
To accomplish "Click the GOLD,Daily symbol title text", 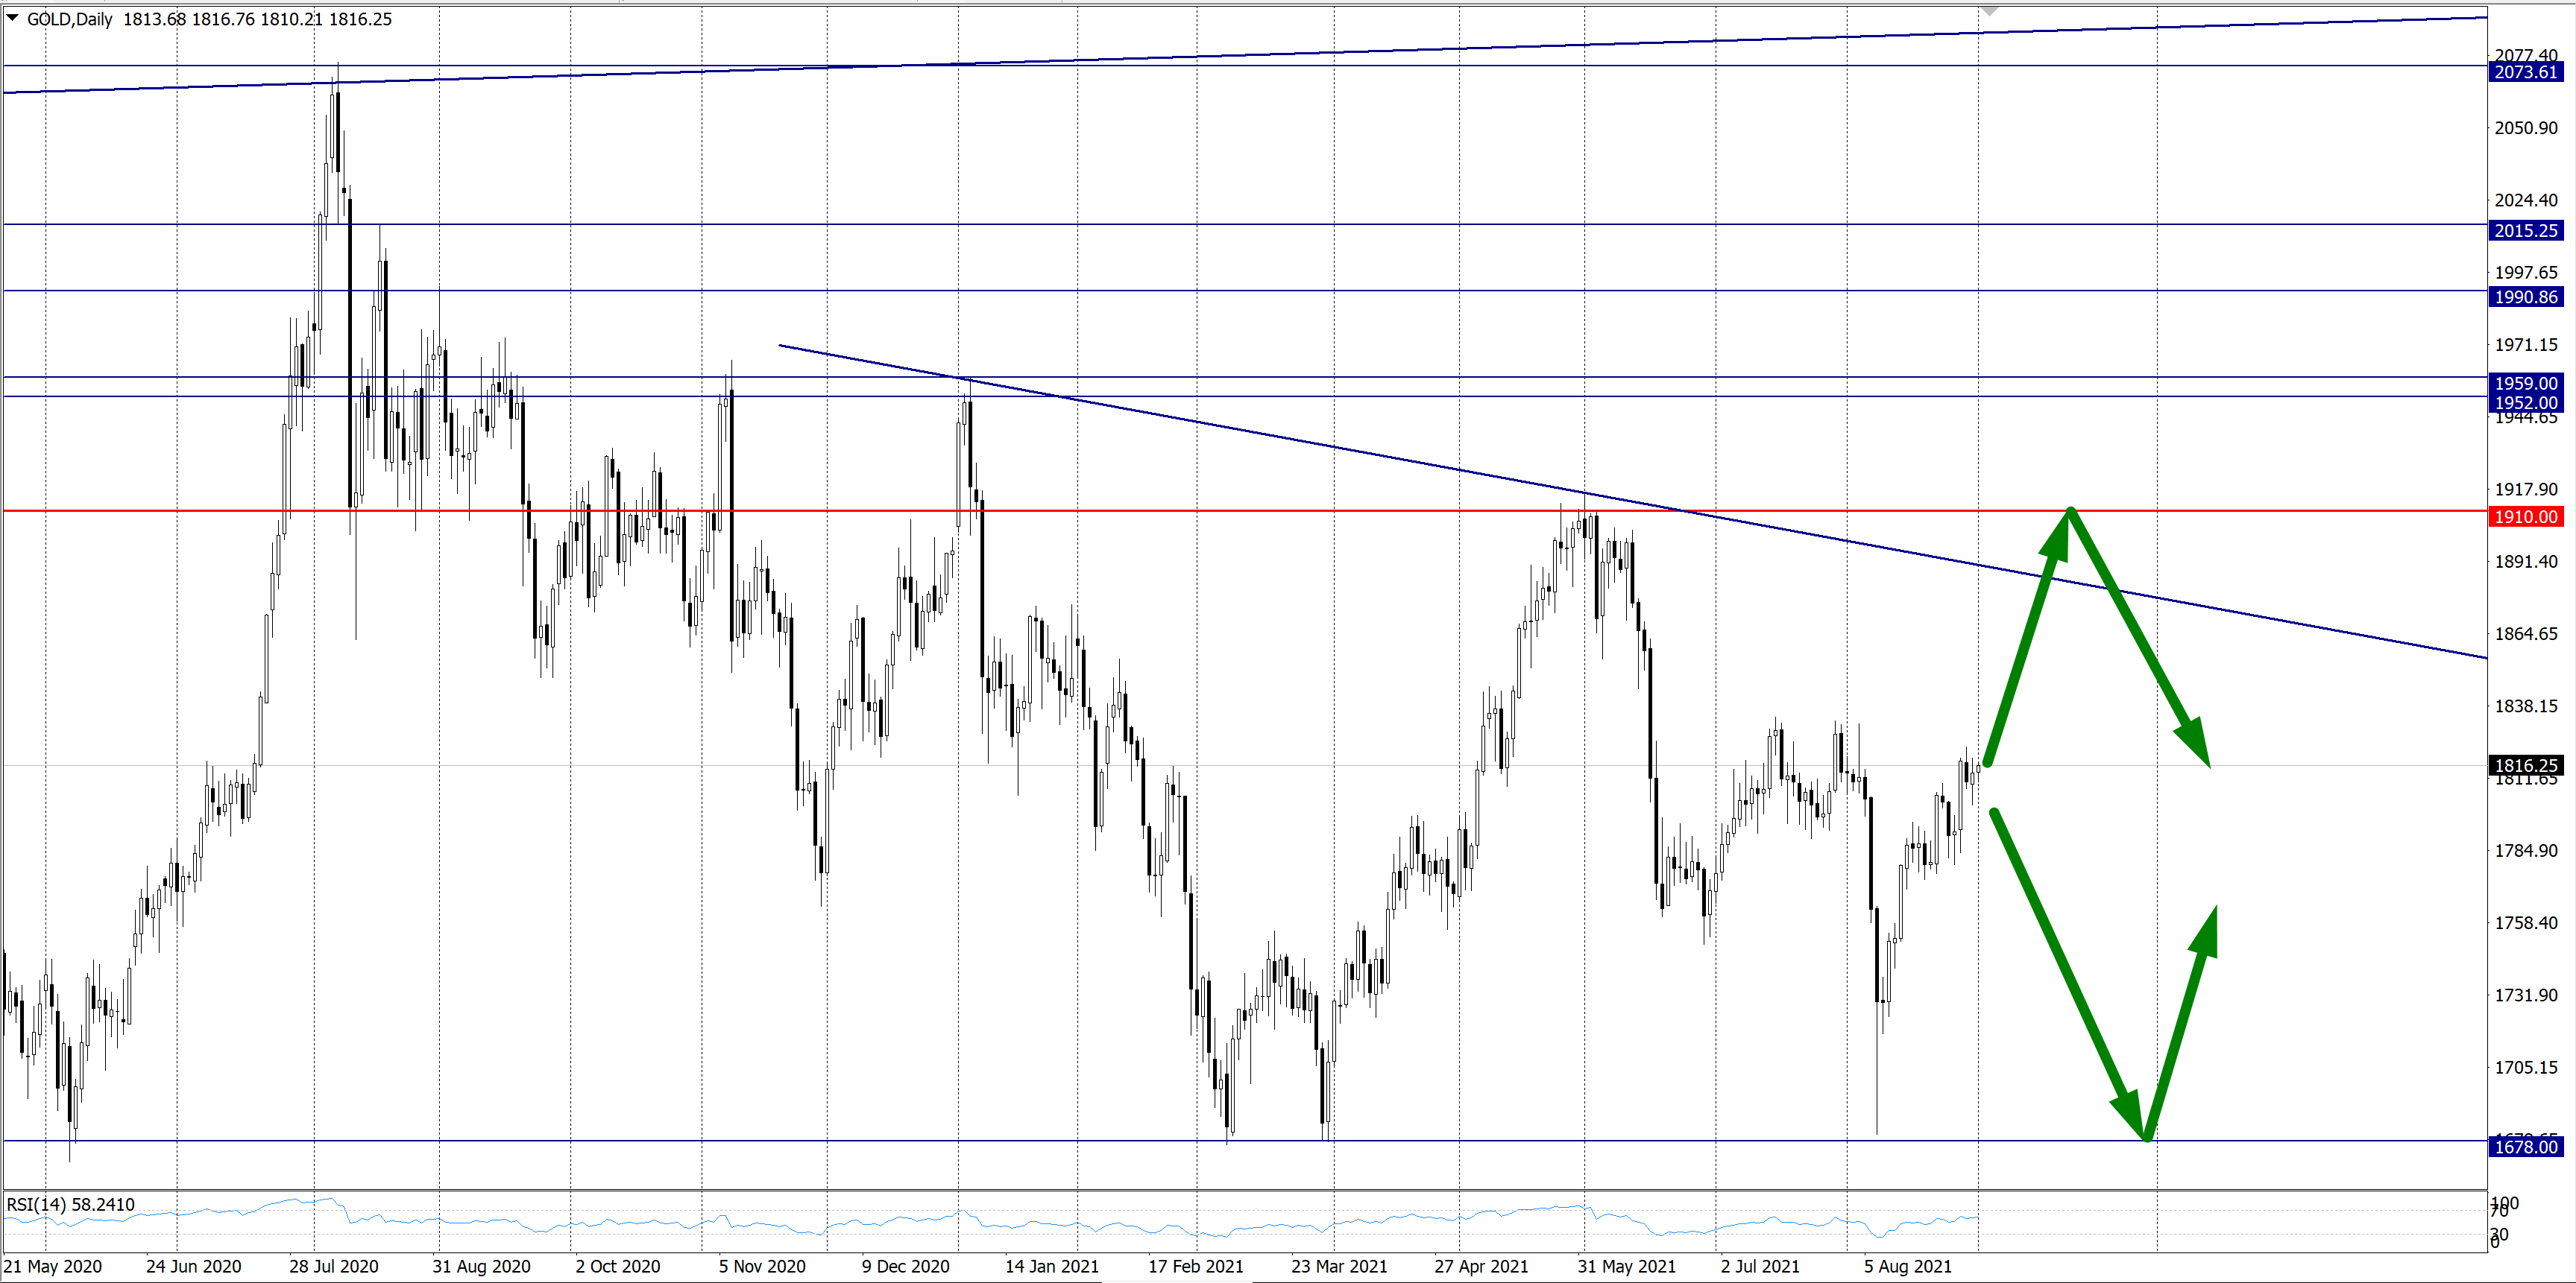I will pyautogui.click(x=69, y=19).
